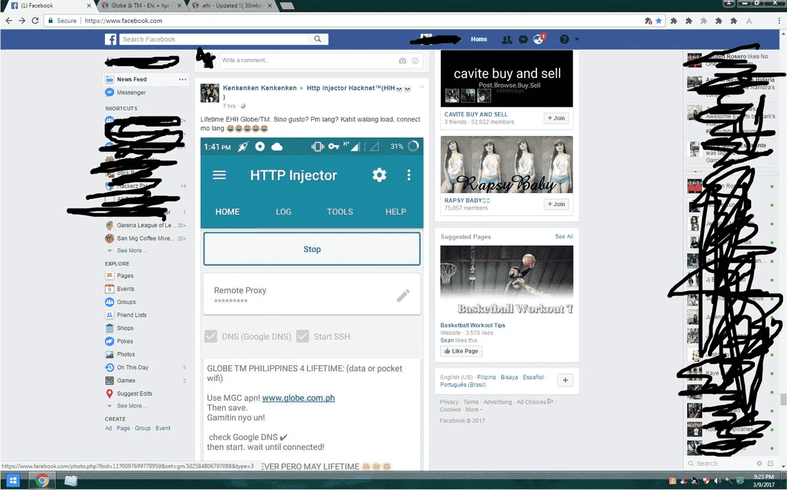Image resolution: width=787 pixels, height=491 pixels.
Task: Click the Facebook logo icon
Action: [111, 39]
